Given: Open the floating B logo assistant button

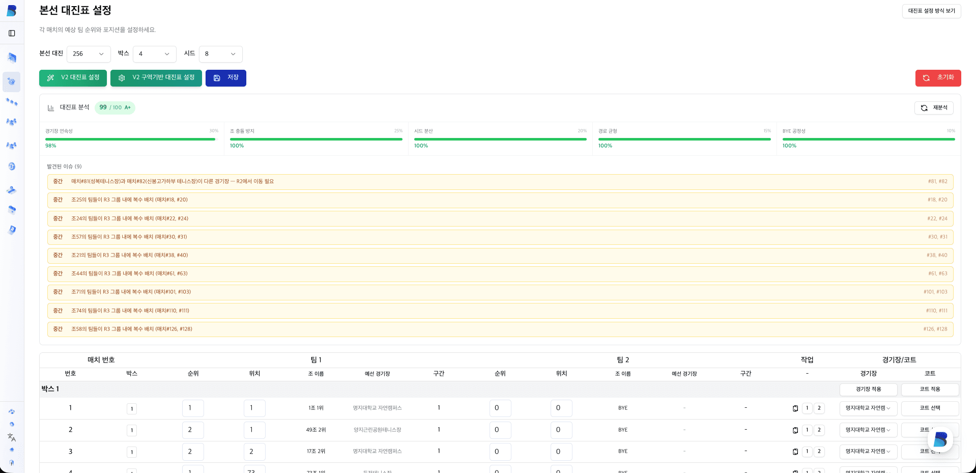Looking at the screenshot, I should [940, 439].
